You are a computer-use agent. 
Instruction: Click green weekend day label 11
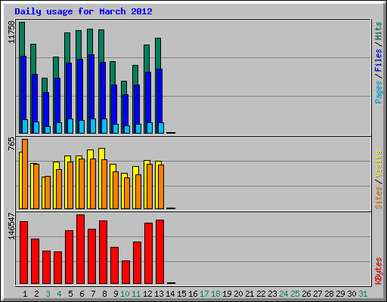click(x=136, y=294)
